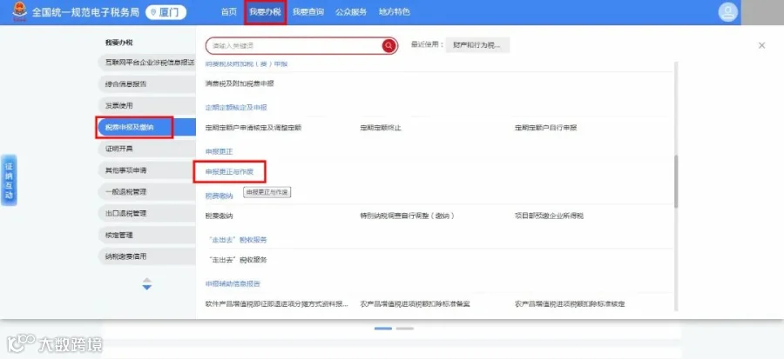Click the tax bureau emblem logo
Viewport: 784px width, 359px height.
pos(19,12)
